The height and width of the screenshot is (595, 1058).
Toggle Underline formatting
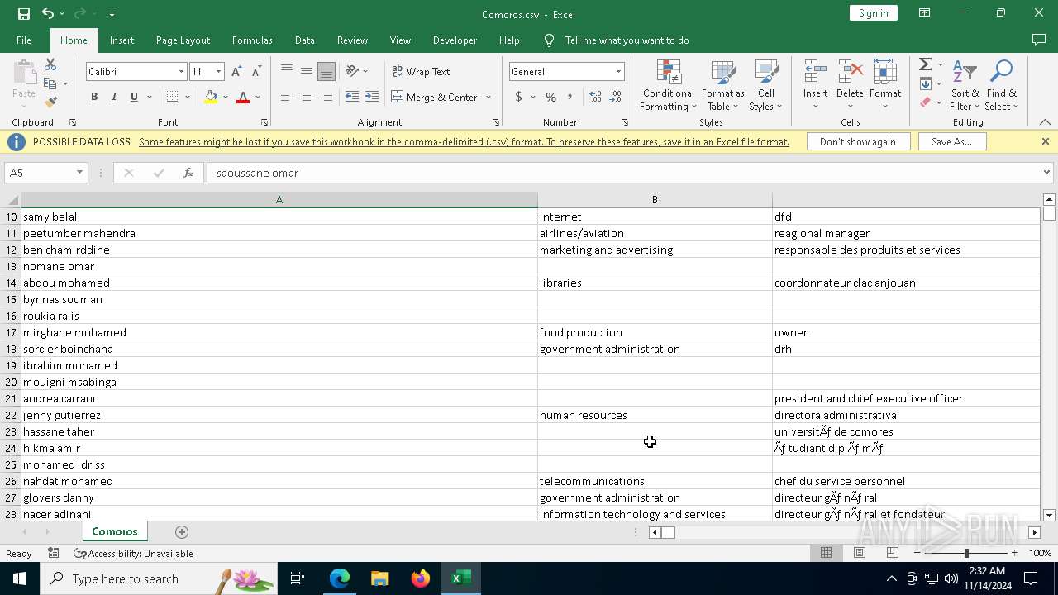[x=134, y=97]
